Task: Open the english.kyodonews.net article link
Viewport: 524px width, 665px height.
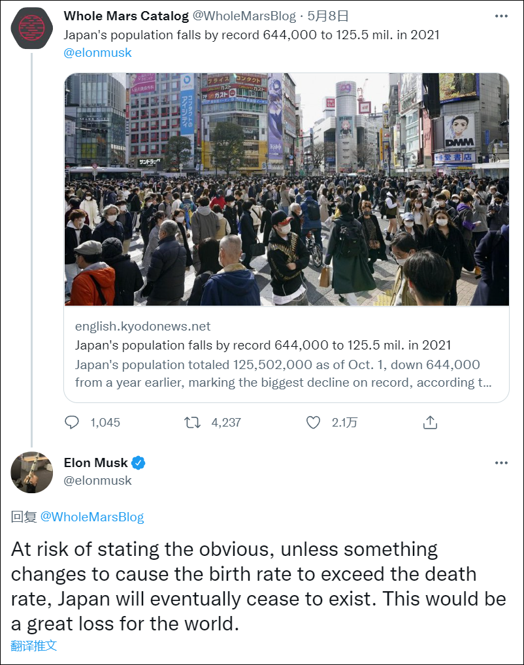Action: 142,327
